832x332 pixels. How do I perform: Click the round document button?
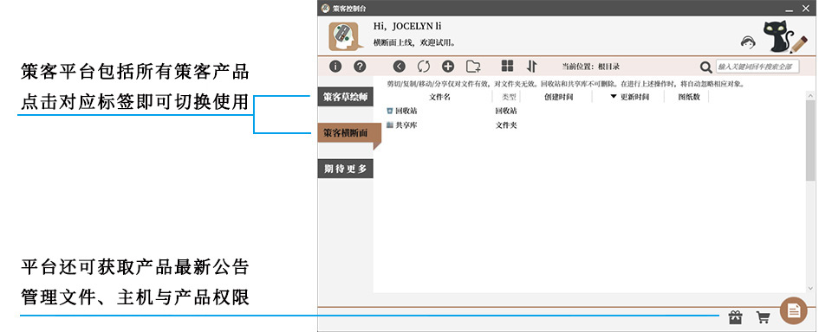793,311
